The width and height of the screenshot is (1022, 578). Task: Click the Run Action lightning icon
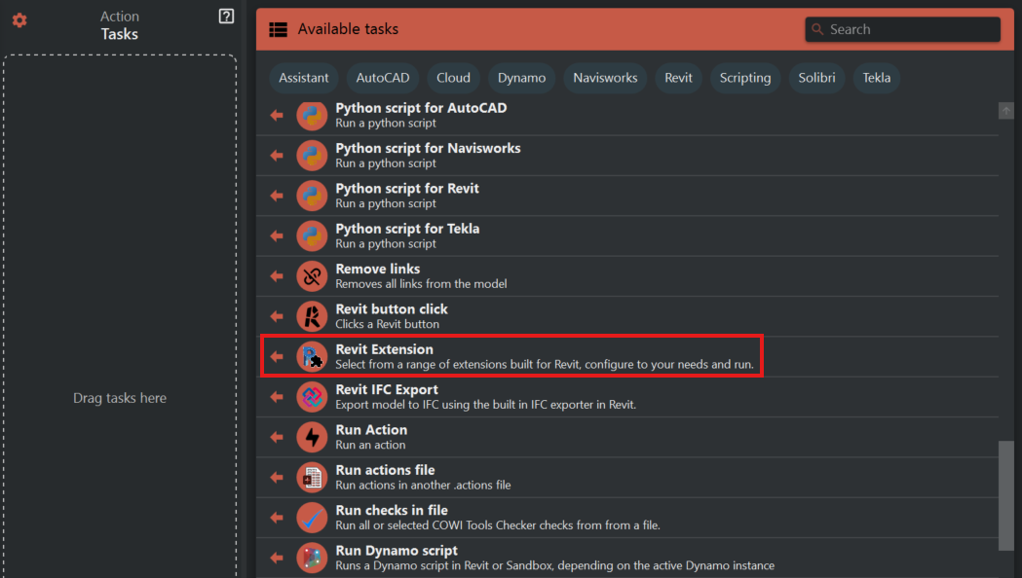click(312, 437)
